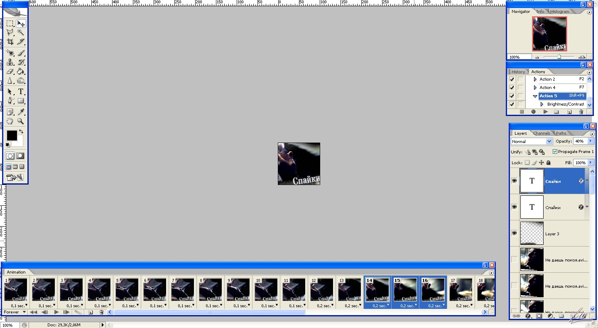
Task: Switch to the Info tab
Action: (x=540, y=12)
